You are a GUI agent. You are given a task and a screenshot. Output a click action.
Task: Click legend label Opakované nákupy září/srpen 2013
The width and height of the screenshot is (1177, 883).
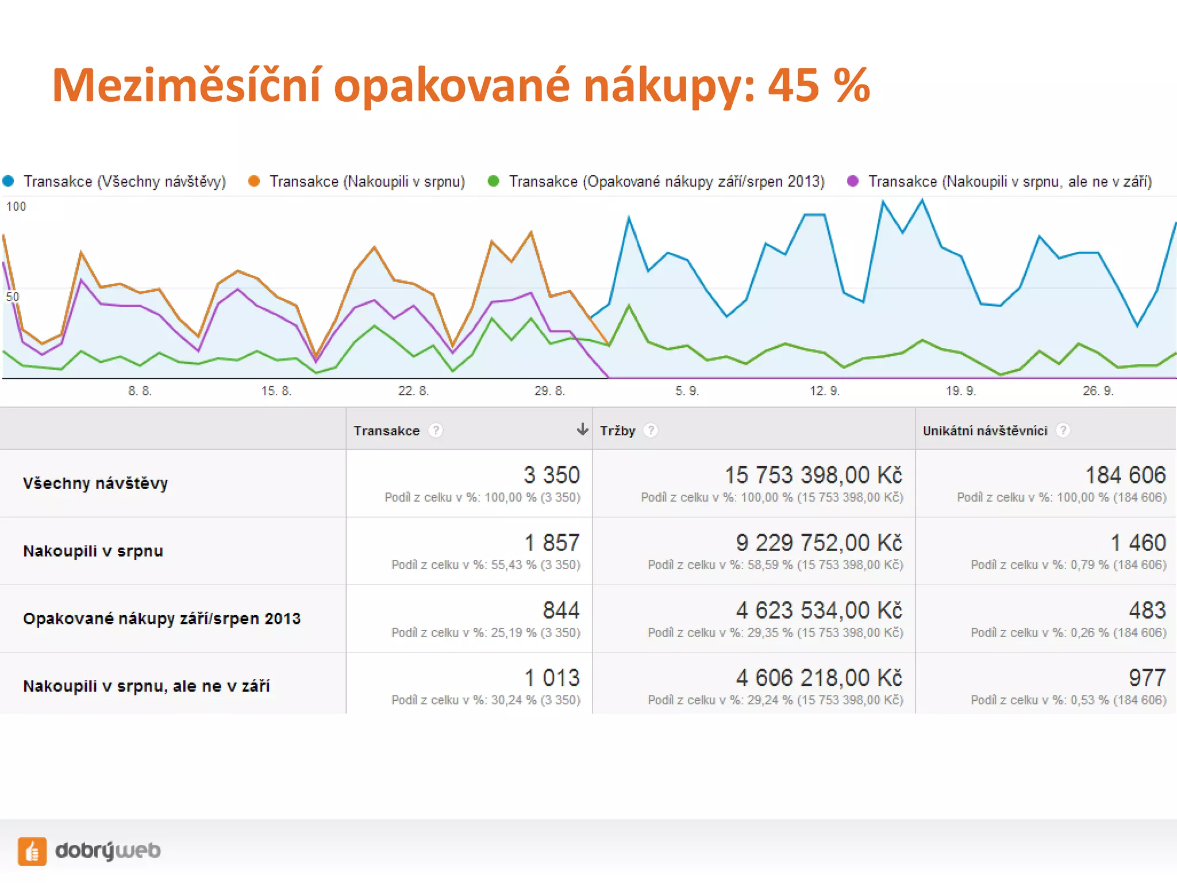(667, 182)
